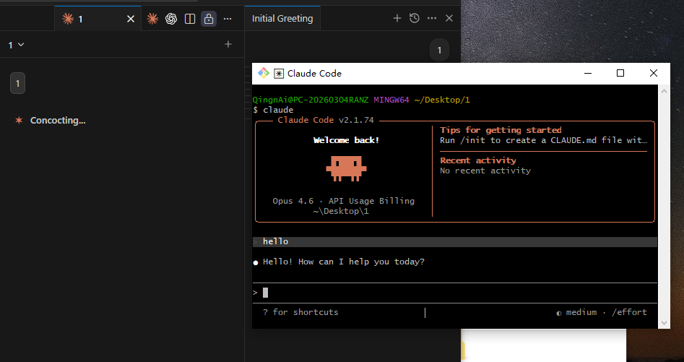Open chat history clock icon
This screenshot has height=362, width=684.
pyautogui.click(x=415, y=18)
